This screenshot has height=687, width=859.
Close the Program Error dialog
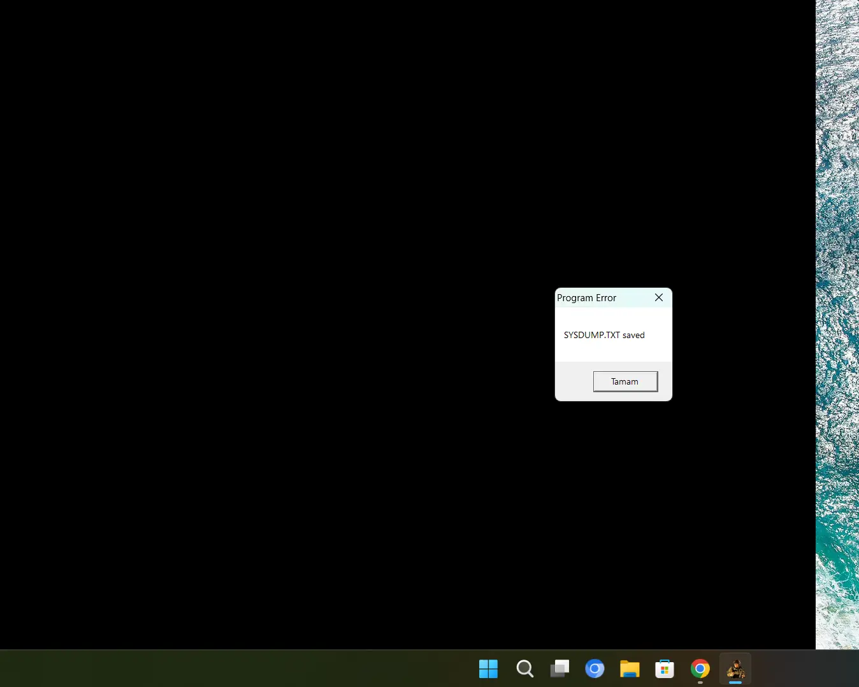point(659,297)
